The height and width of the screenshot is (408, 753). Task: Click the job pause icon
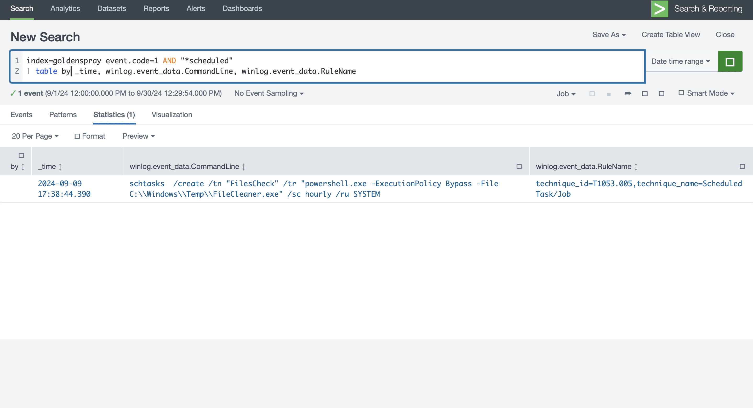click(x=592, y=94)
